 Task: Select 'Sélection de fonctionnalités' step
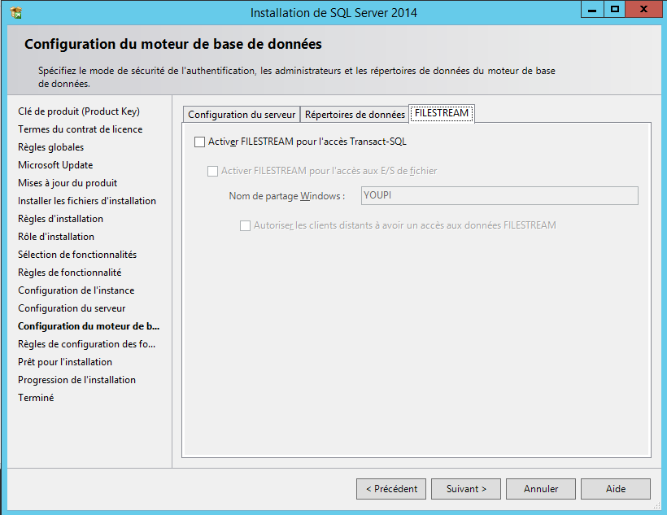(77, 255)
